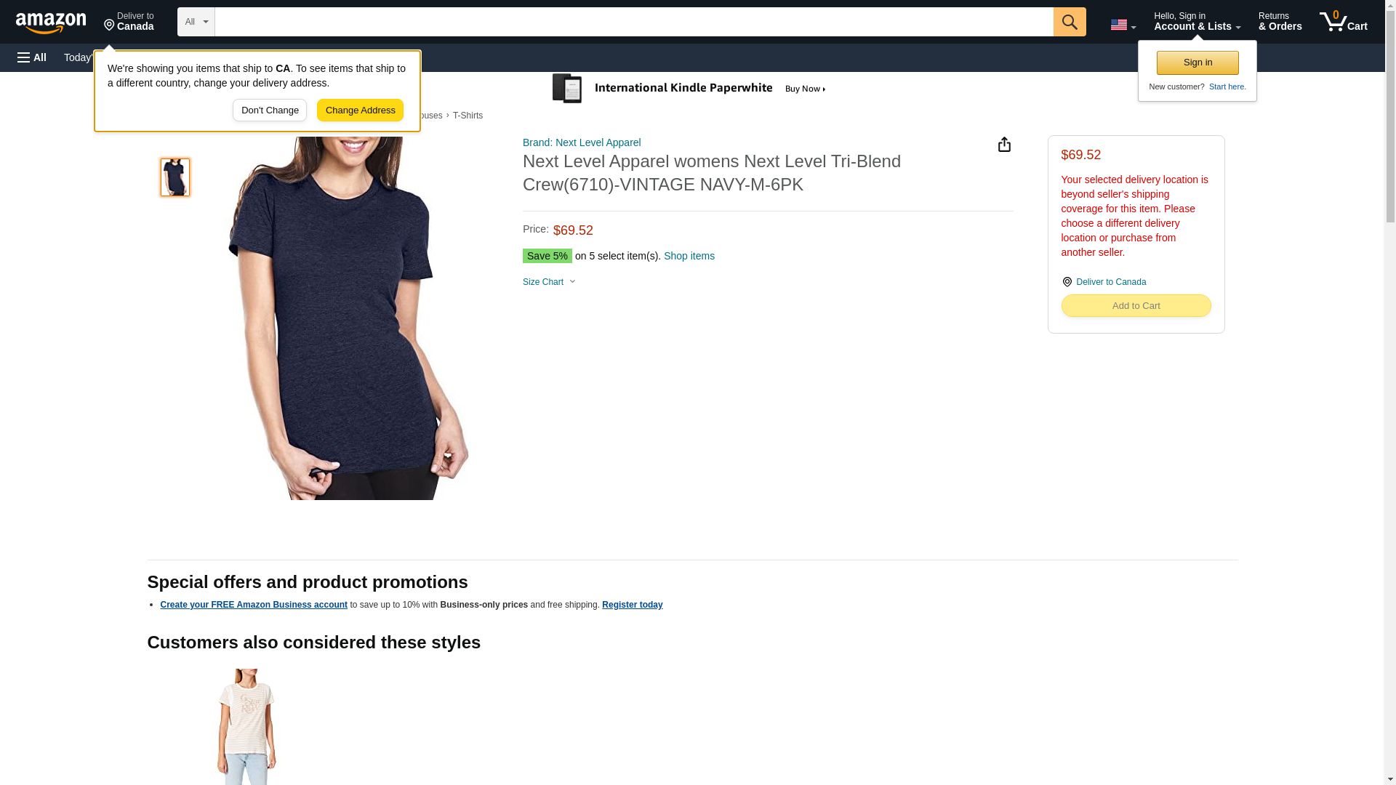Click the share icon near title

(1004, 145)
